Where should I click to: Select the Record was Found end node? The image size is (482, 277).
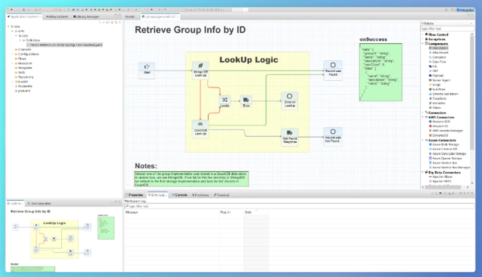[333, 70]
